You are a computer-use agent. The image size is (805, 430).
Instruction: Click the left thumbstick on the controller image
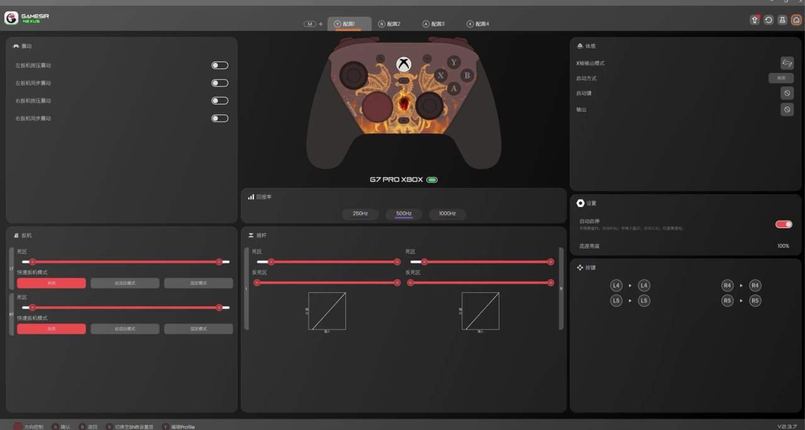[354, 75]
